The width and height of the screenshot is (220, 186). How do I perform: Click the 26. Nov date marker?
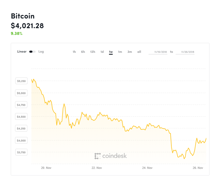point(198,168)
